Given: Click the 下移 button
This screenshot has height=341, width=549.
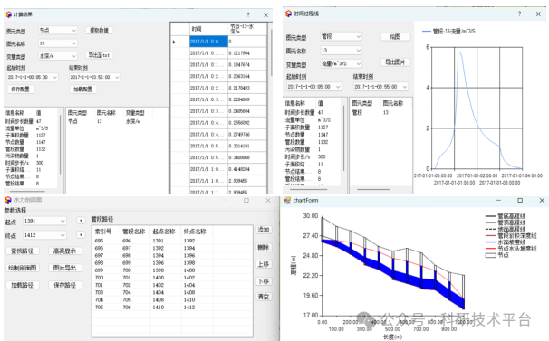Looking at the screenshot, I should pyautogui.click(x=264, y=281).
